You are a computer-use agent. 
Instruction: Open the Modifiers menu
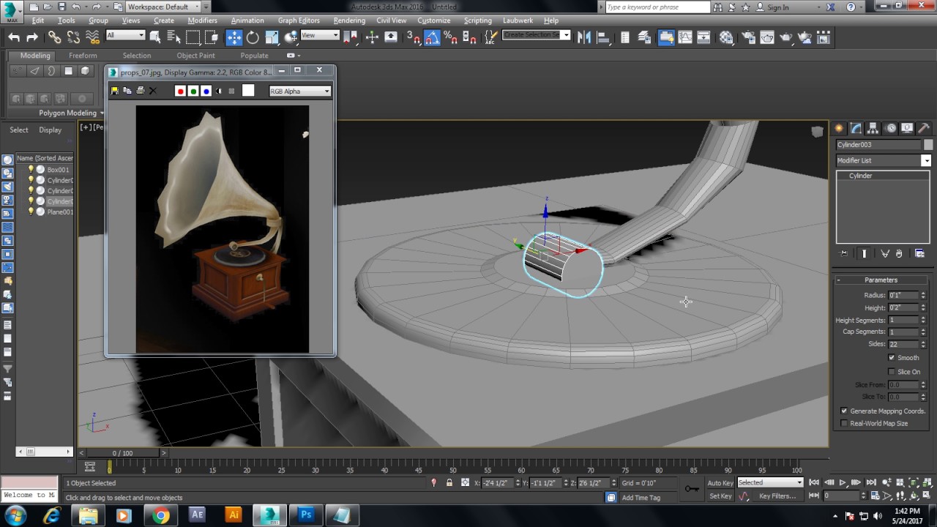(202, 20)
